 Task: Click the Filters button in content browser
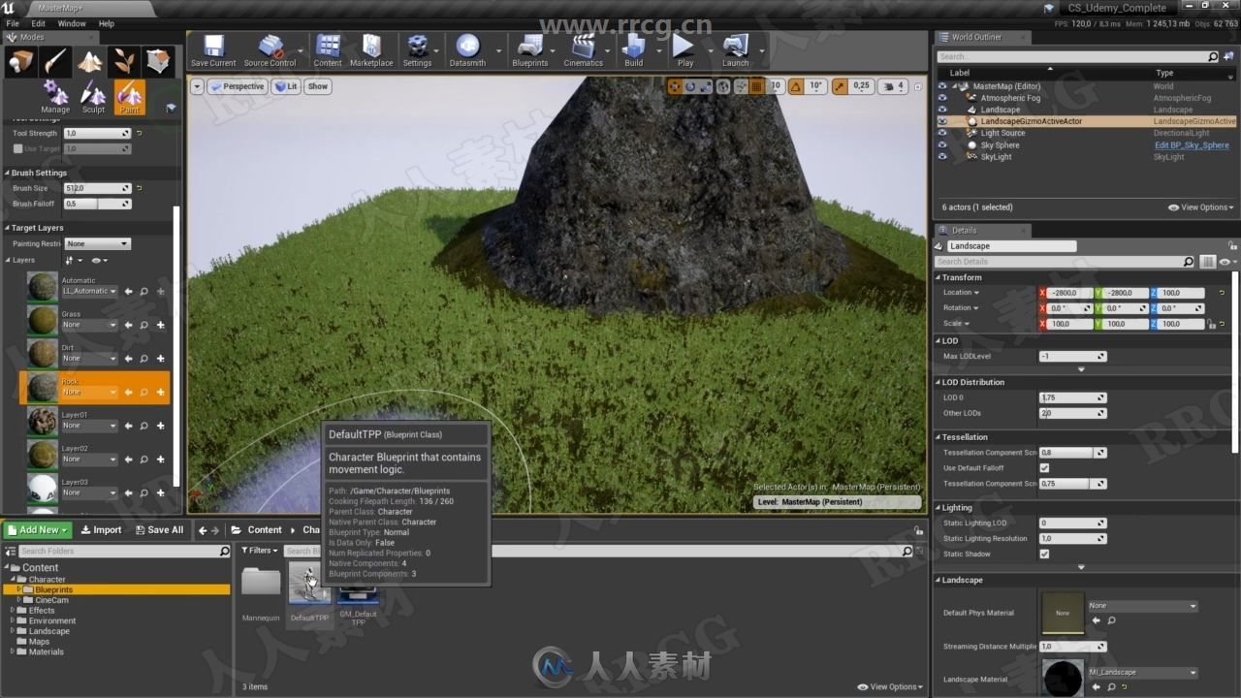click(x=259, y=551)
